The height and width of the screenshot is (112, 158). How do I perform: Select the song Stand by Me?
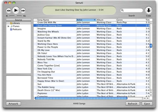(x=91, y=41)
